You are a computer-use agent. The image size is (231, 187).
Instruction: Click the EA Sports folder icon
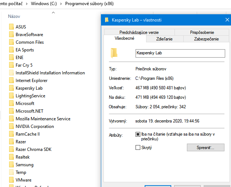(11, 50)
